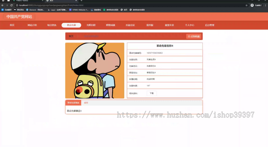The width and height of the screenshot is (268, 147).
Task: Click the forward navigation arrow
Action: click(7, 5)
